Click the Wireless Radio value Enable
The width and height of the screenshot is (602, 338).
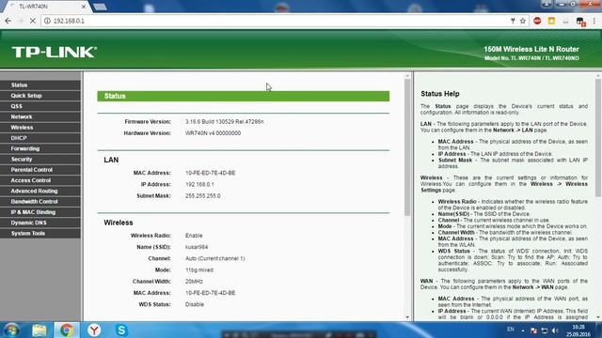194,236
